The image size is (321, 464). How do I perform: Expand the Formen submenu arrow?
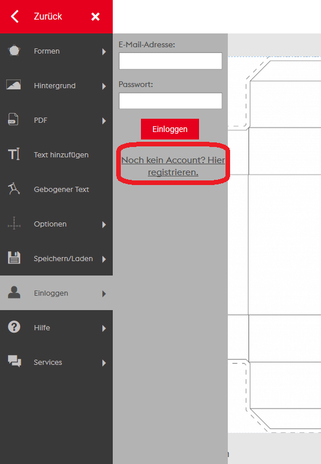tap(104, 52)
